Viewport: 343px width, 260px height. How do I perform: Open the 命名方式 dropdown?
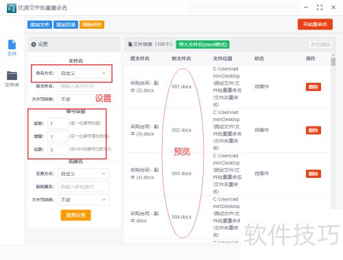[x=84, y=73]
